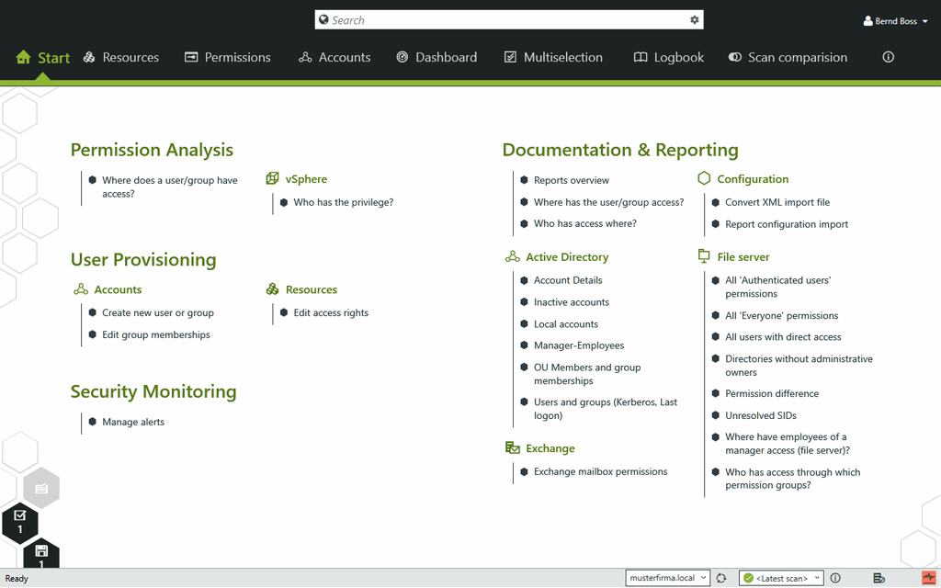This screenshot has height=588, width=941.
Task: Open the Logbook menu item
Action: coord(668,57)
